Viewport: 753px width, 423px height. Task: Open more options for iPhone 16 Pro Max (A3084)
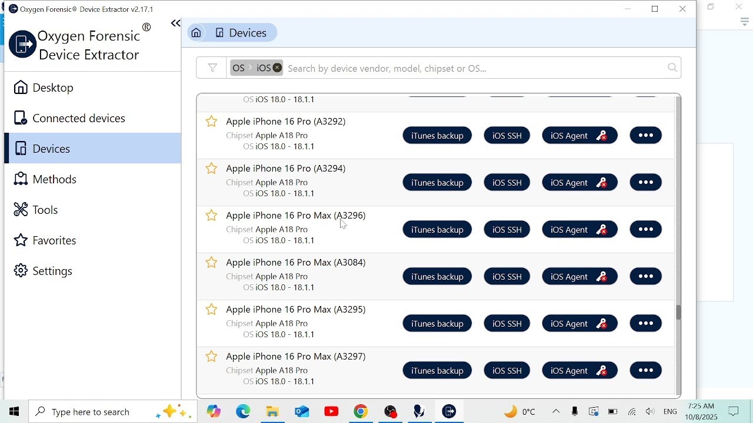point(646,277)
